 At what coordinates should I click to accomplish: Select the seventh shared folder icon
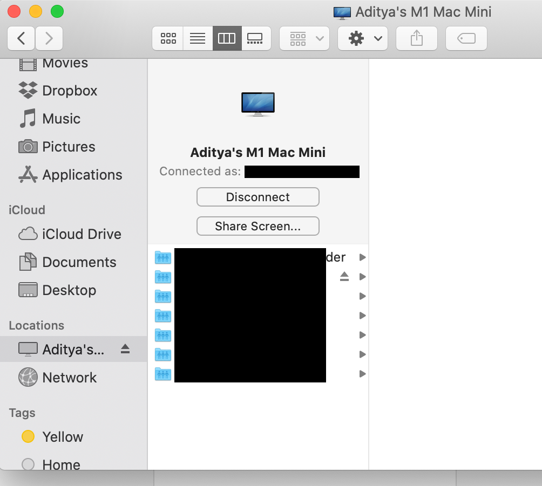coord(163,374)
